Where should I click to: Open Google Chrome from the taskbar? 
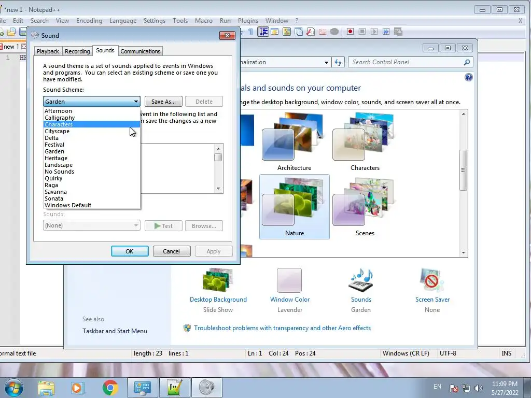pos(110,388)
